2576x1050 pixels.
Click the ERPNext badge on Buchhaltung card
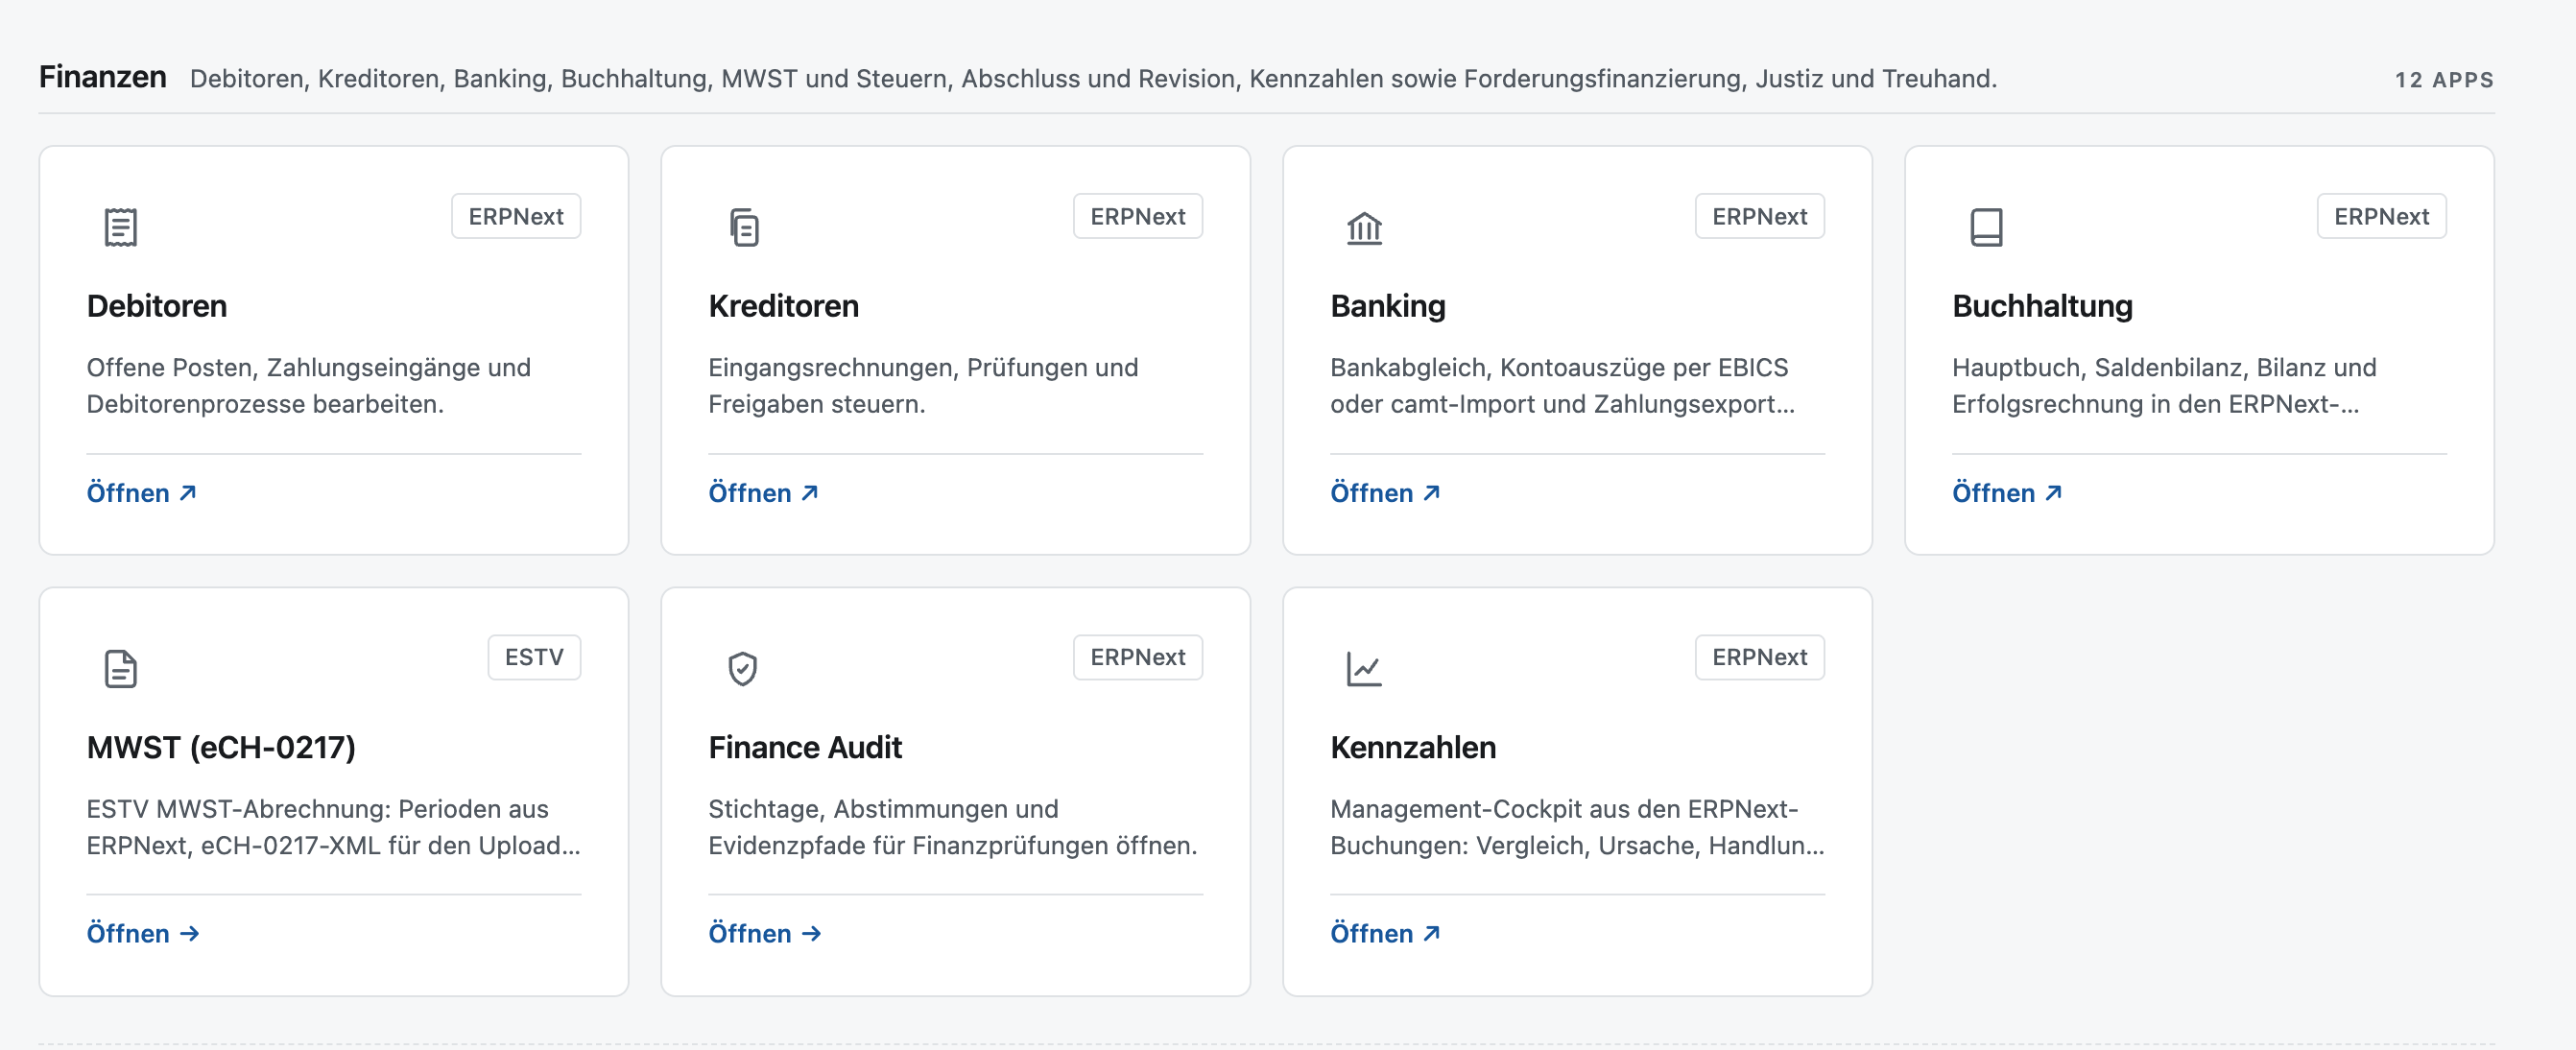(x=2382, y=216)
